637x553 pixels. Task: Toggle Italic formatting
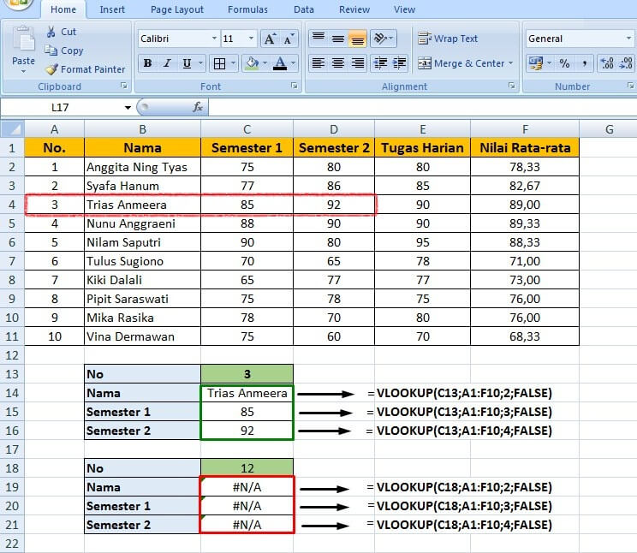[x=167, y=63]
